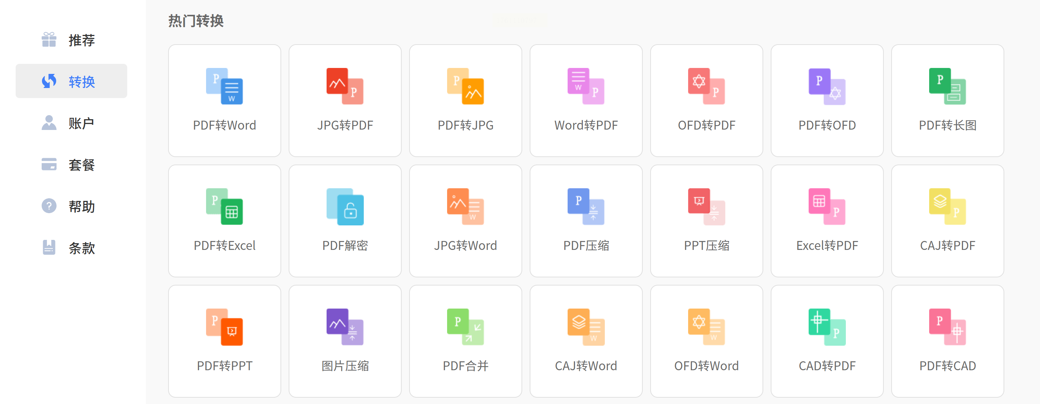Open the PDF转Excel tool
Viewport: 1040px width, 404px height.
click(x=224, y=220)
